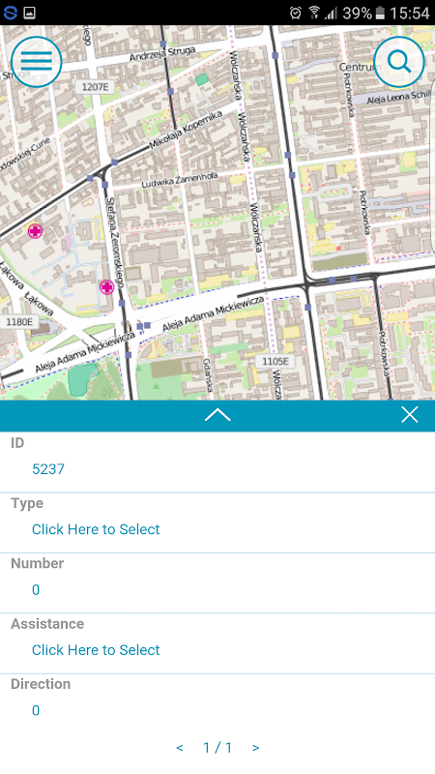Click the 'Stefana Żeromskiego' street label
Screen dimensions: 435x774
(114, 243)
